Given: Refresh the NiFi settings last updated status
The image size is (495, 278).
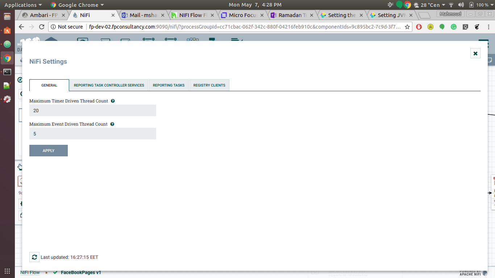Looking at the screenshot, I should [34, 257].
